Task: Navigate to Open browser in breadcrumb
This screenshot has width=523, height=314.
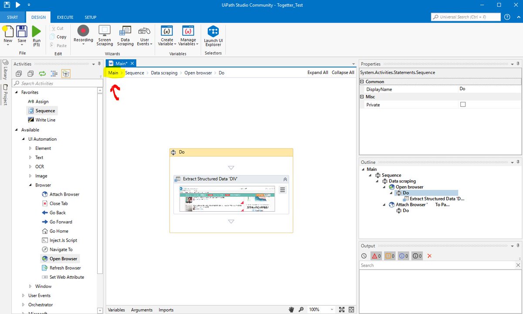Action: tap(198, 73)
